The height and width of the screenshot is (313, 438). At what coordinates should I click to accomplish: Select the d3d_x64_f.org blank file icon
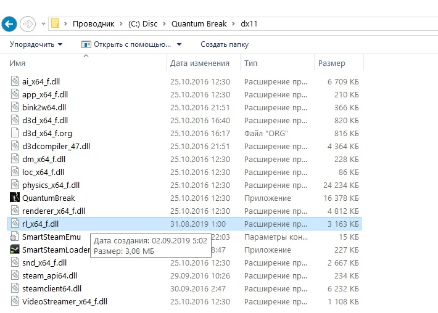pyautogui.click(x=15, y=132)
